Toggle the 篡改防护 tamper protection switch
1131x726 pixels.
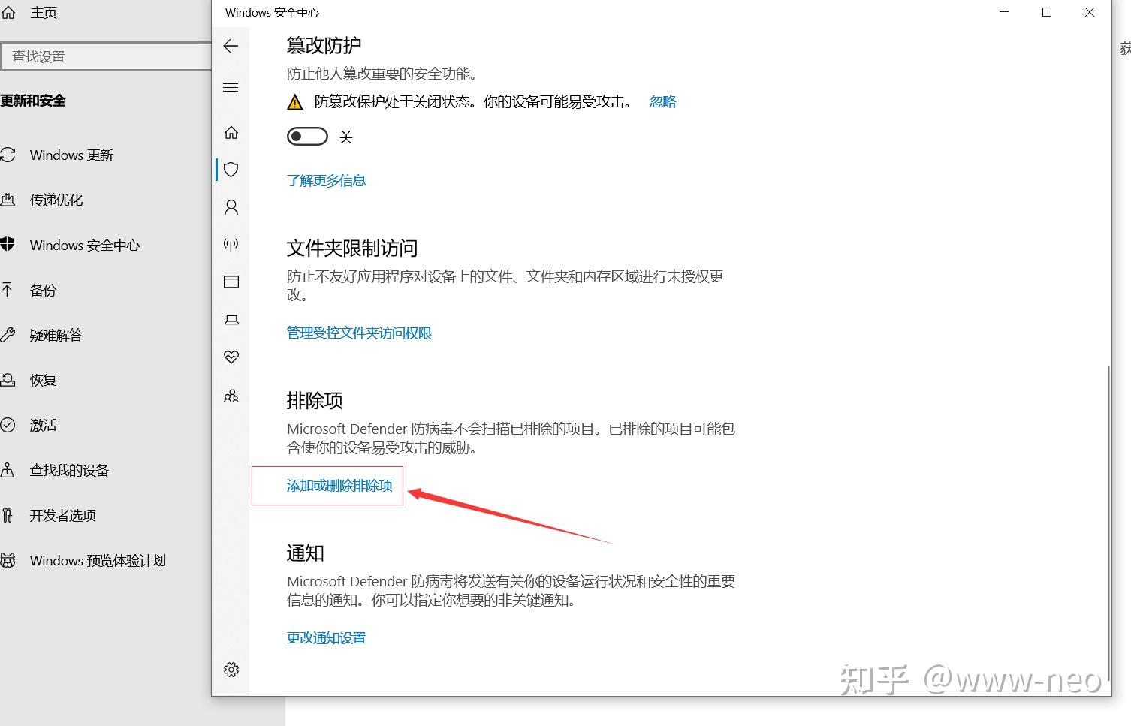(307, 137)
